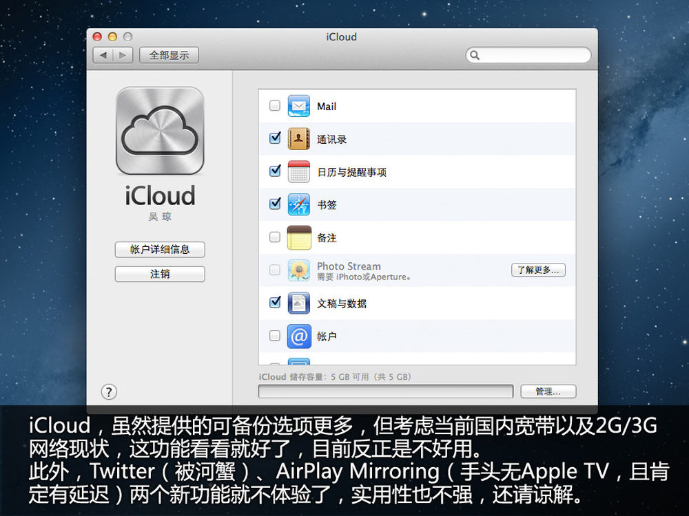The height and width of the screenshot is (516, 689).
Task: Click the yellow Notes icon for 备注
Action: tap(299, 237)
